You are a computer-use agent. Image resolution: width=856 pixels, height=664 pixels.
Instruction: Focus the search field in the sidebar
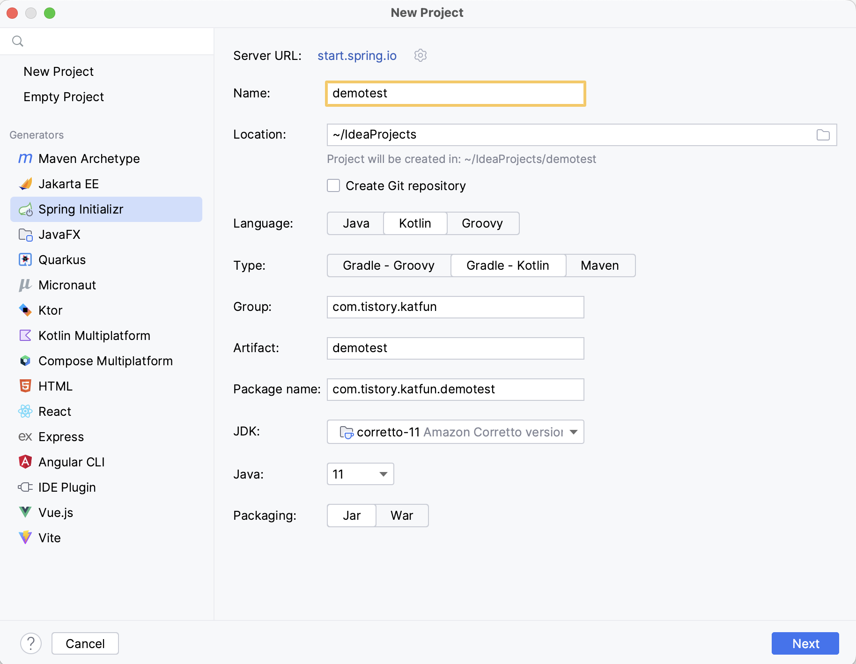[x=112, y=41]
